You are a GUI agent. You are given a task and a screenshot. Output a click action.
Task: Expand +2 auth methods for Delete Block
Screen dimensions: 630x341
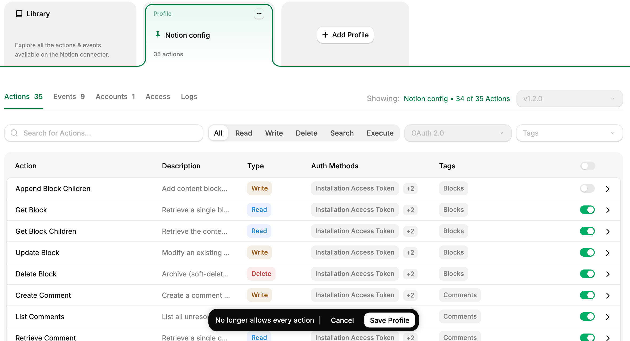(410, 274)
